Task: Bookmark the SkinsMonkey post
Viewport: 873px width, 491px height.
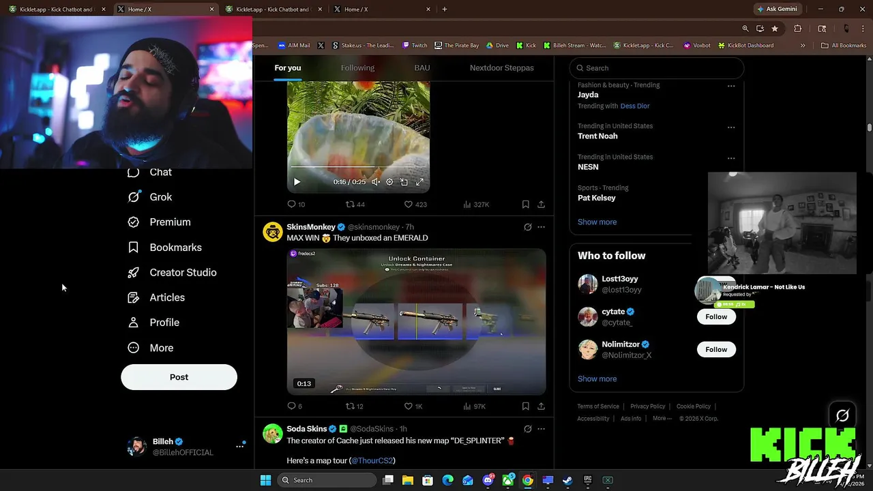Action: (525, 406)
